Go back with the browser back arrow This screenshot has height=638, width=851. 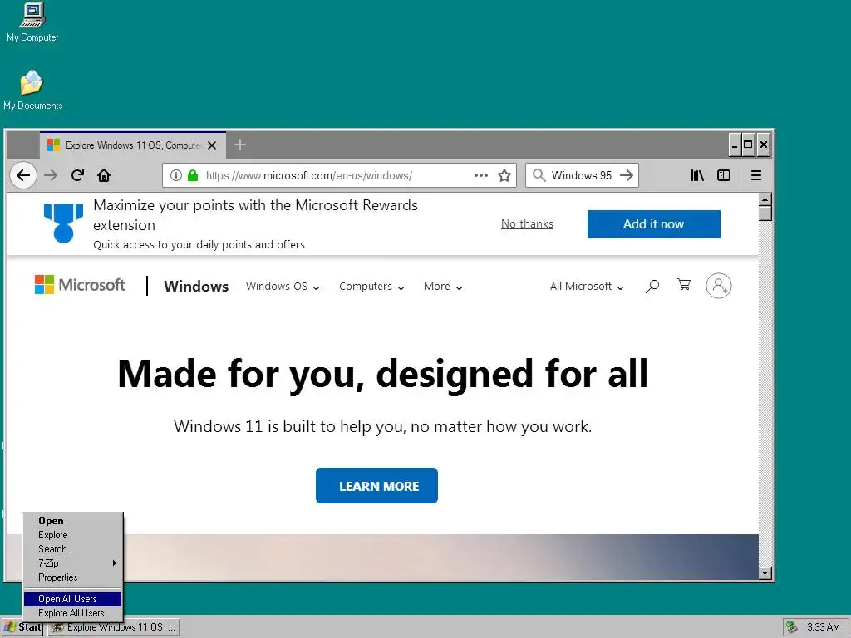click(23, 175)
